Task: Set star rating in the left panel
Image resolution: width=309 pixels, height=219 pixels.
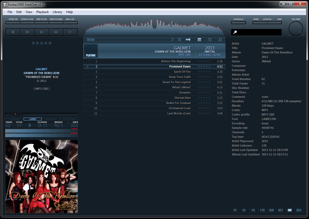Action: pos(42,43)
